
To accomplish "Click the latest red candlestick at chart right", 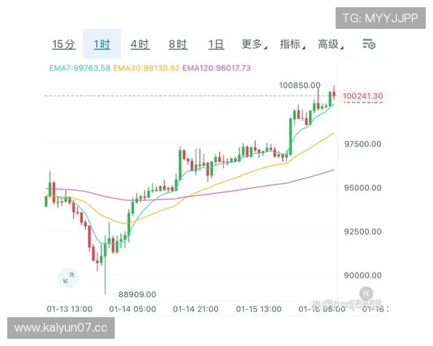I will point(334,93).
